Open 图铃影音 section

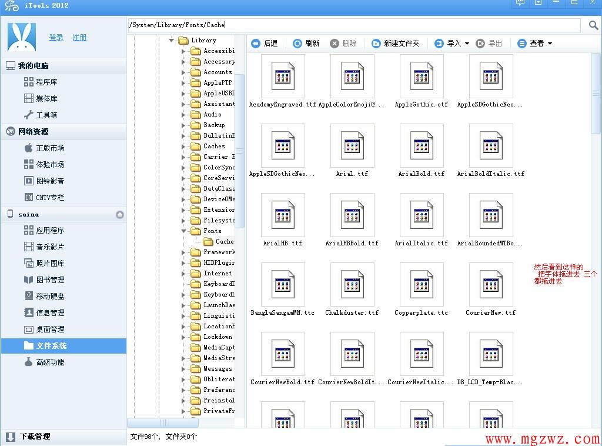pos(44,181)
